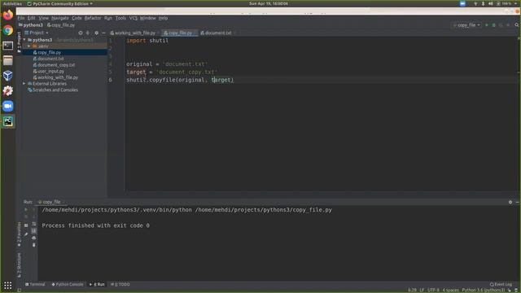
Task: Open the Python Console tool window
Action: pos(68,284)
